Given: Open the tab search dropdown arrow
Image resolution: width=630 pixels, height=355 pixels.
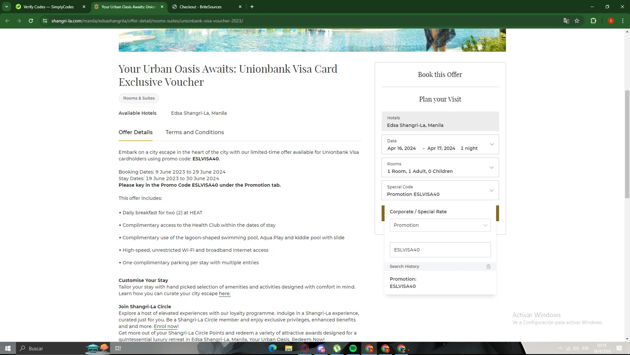Looking at the screenshot, I should [x=6, y=7].
